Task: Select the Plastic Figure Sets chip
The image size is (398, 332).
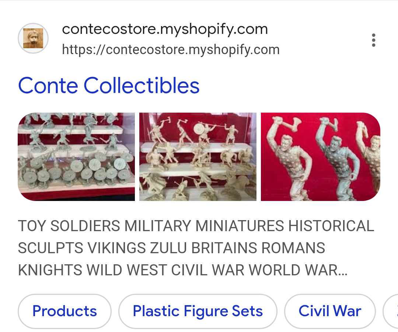Action: [x=198, y=311]
